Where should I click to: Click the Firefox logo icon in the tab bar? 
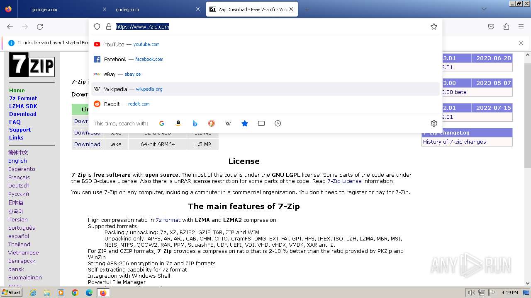click(8, 9)
